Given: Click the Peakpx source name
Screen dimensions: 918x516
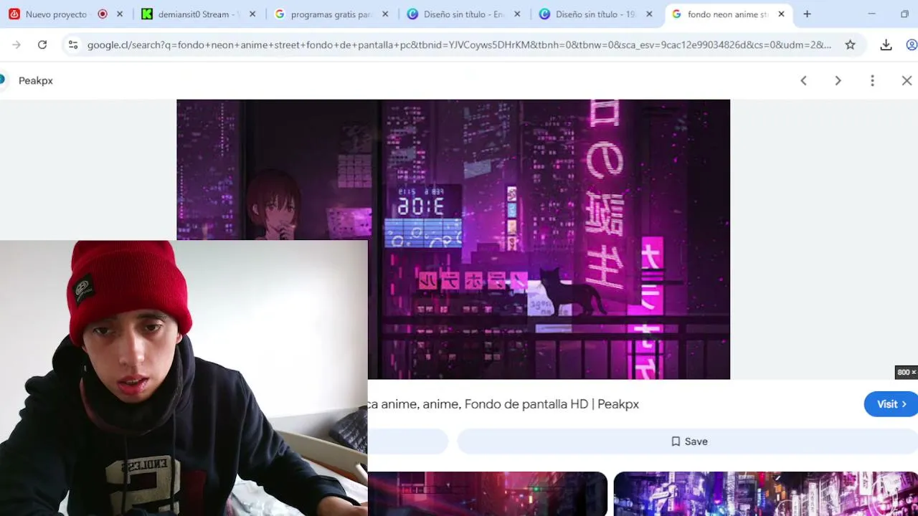Looking at the screenshot, I should click(x=36, y=81).
